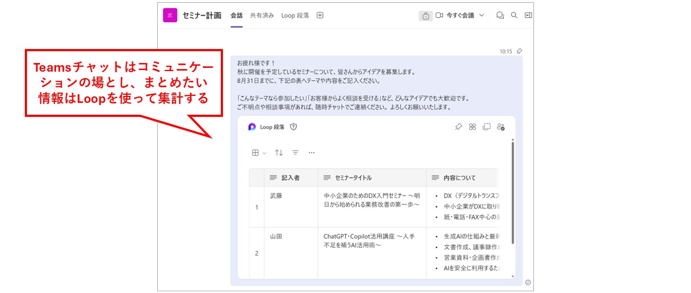Copy the Loop component
691x293 pixels.
[x=486, y=127]
